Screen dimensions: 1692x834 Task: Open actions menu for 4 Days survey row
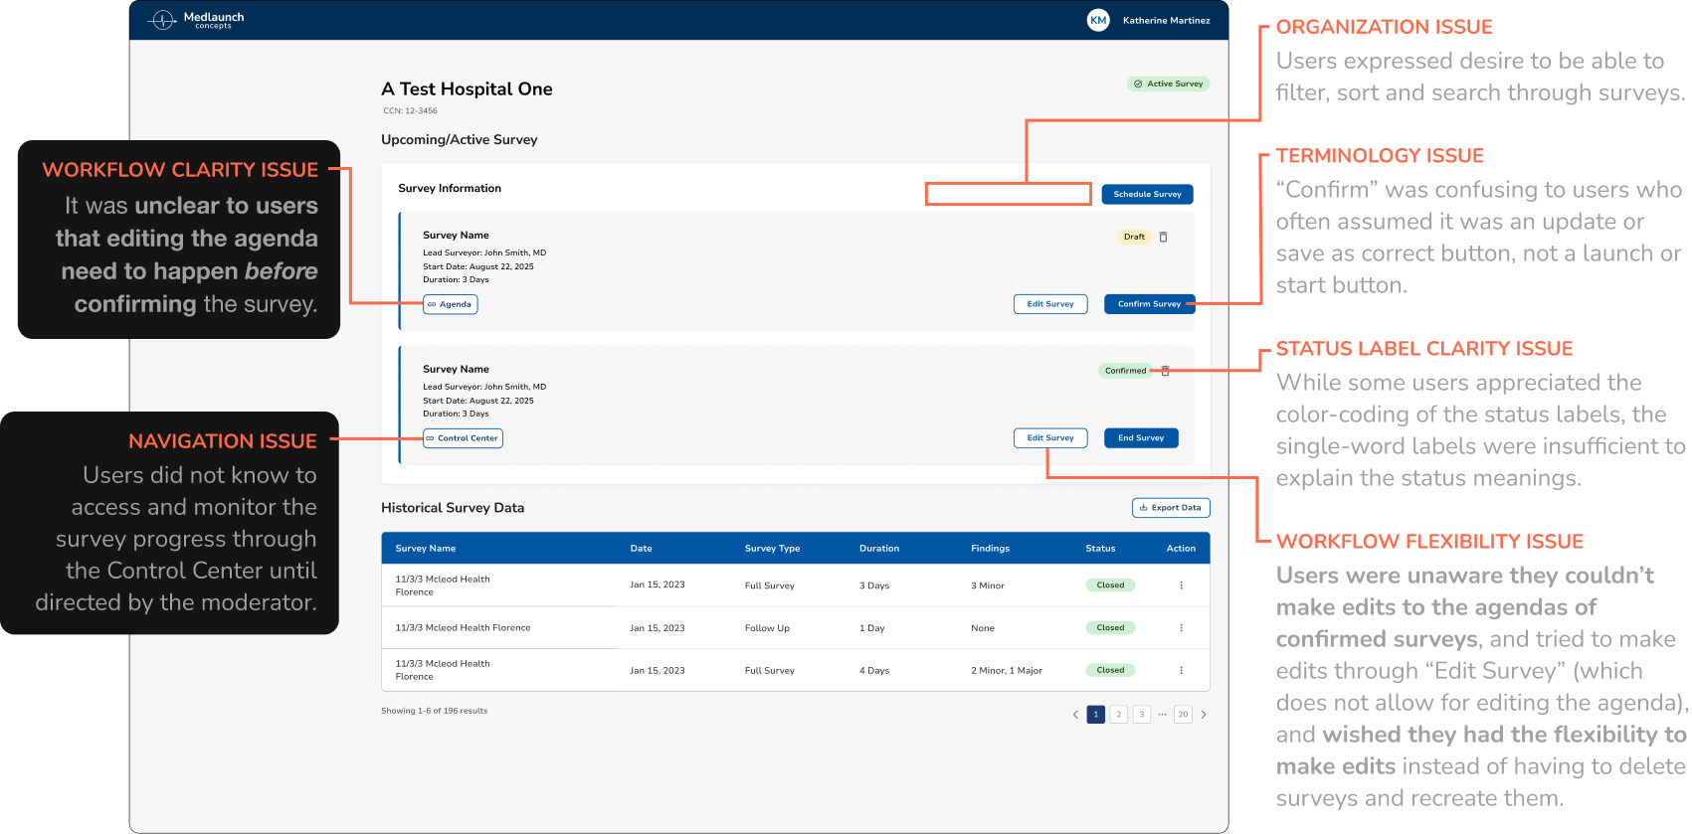(1181, 671)
